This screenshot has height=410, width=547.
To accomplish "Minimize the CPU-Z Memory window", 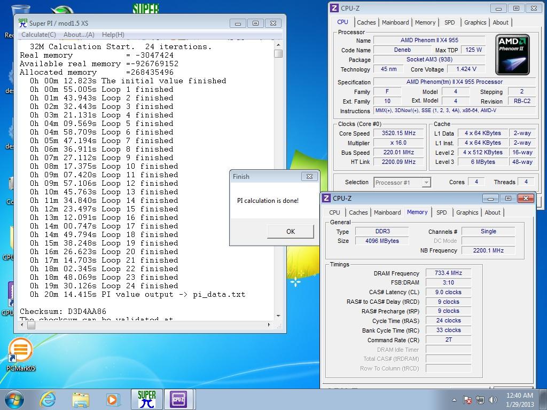I will tap(490, 199).
